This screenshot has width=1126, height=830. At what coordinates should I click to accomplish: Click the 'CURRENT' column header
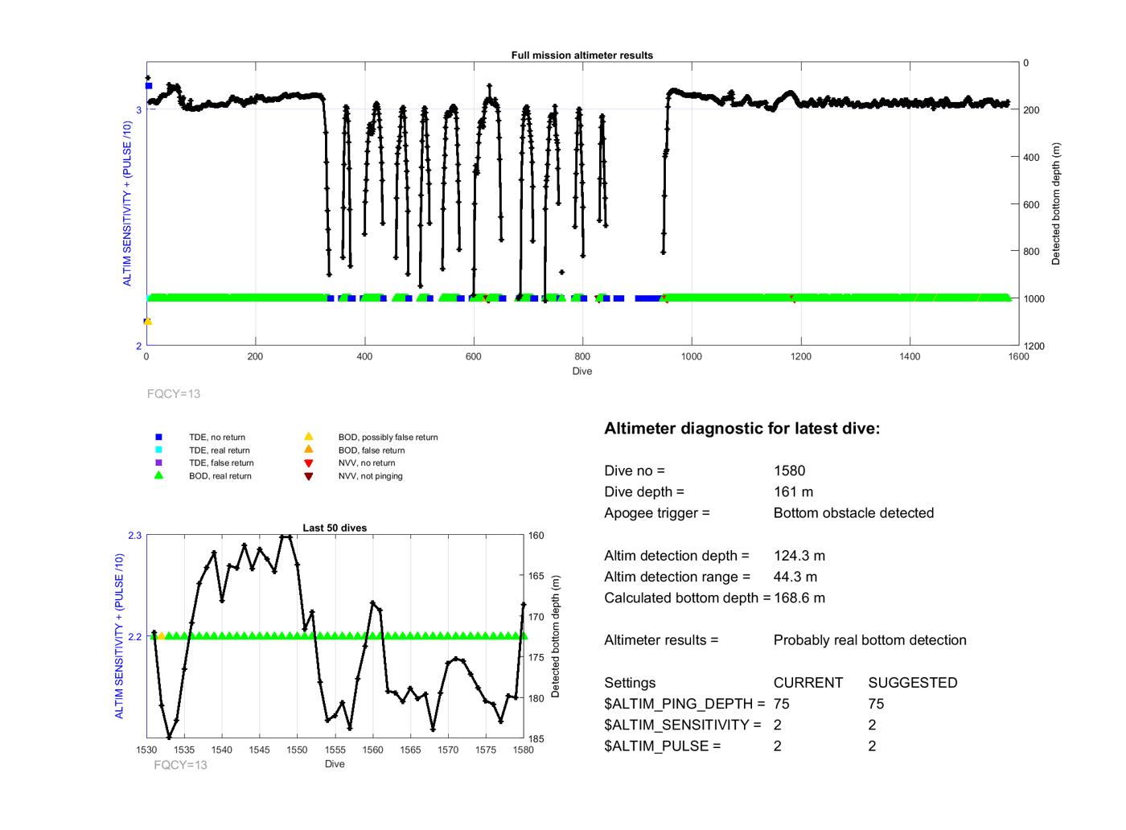(x=808, y=683)
